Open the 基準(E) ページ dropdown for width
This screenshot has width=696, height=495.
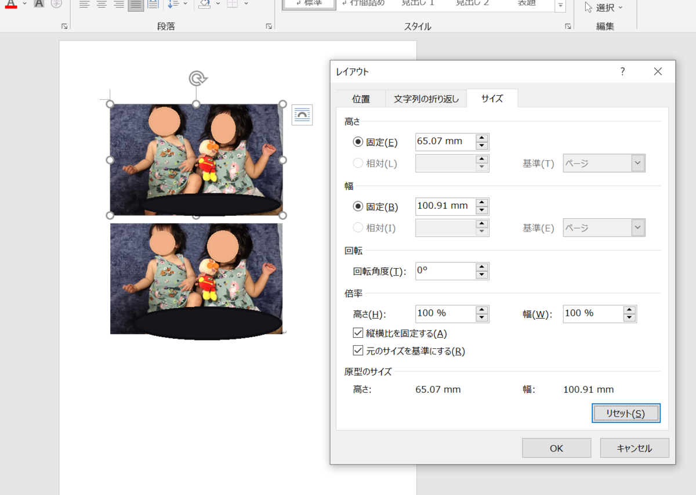coord(604,228)
